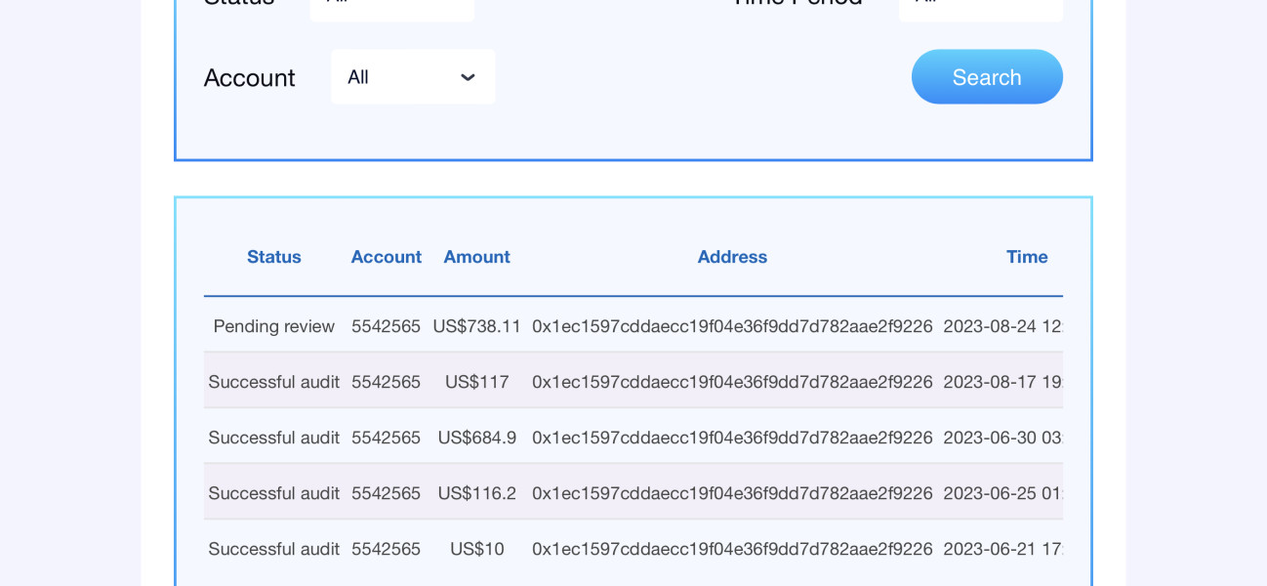This screenshot has height=586, width=1267.
Task: Click the US$738.11 amount cell
Action: tap(476, 326)
